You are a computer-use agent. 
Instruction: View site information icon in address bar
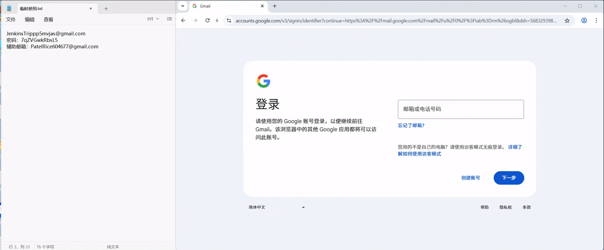[x=229, y=21]
